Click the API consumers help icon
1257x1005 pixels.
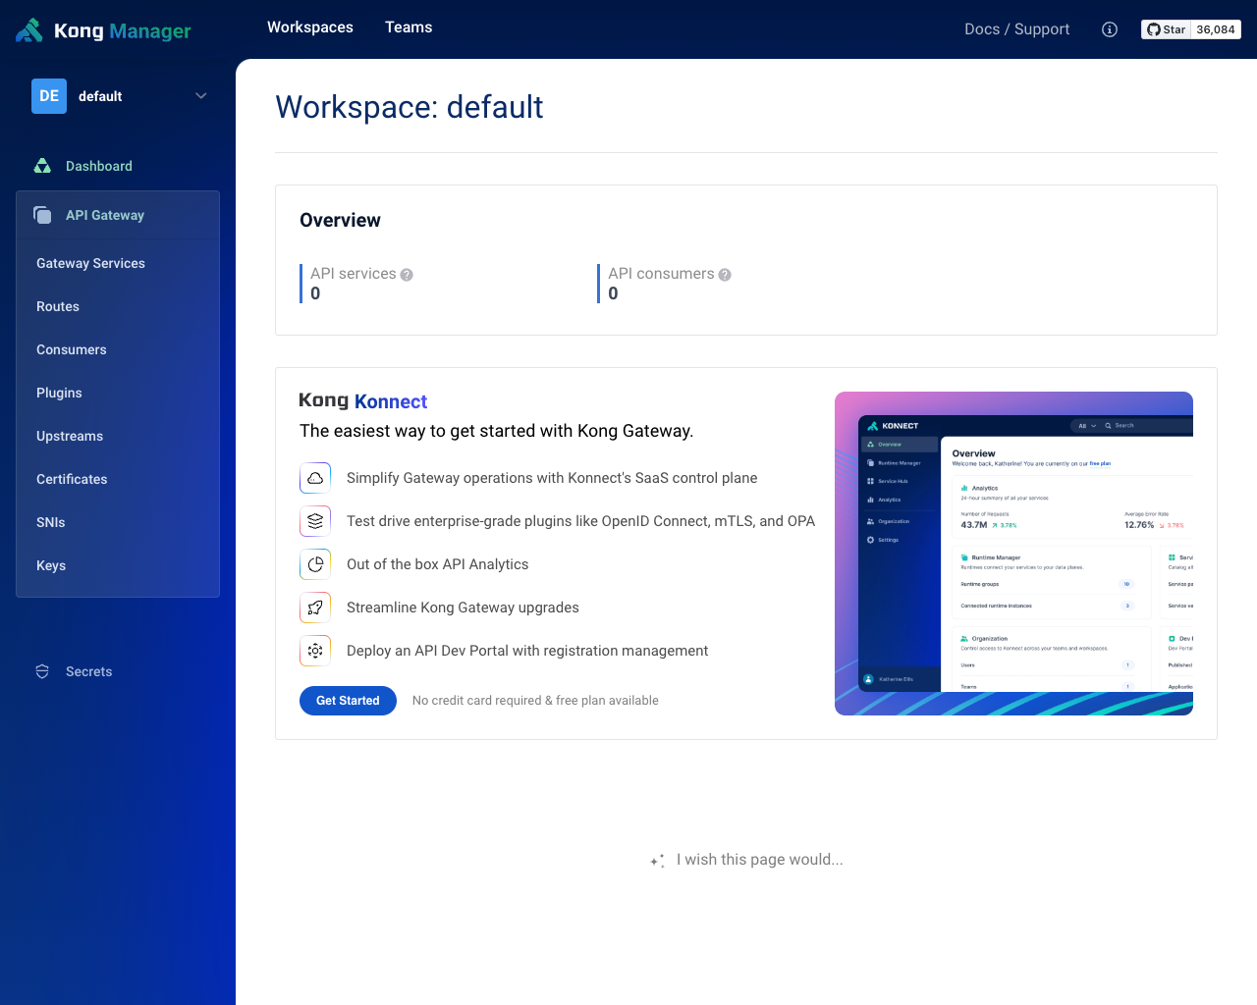click(x=725, y=275)
